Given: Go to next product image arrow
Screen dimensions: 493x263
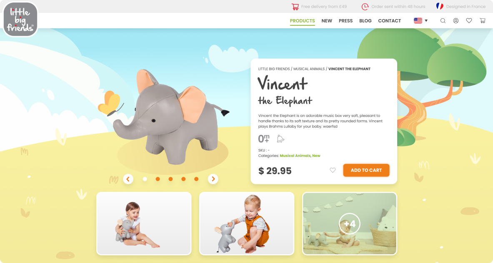Looking at the screenshot, I should [x=213, y=179].
